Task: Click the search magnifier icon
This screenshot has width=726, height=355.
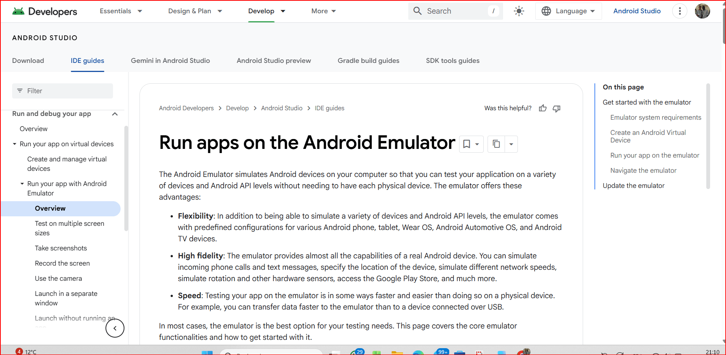Action: point(417,11)
